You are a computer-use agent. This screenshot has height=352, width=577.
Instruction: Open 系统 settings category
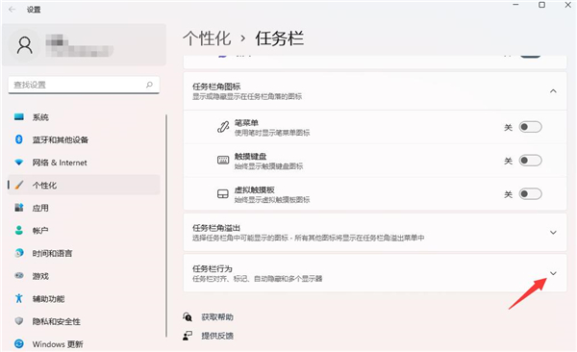pyautogui.click(x=84, y=117)
